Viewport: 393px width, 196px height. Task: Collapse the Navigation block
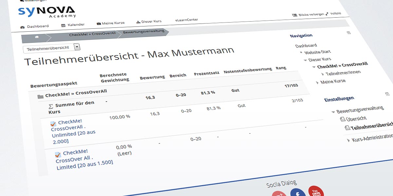(349, 33)
